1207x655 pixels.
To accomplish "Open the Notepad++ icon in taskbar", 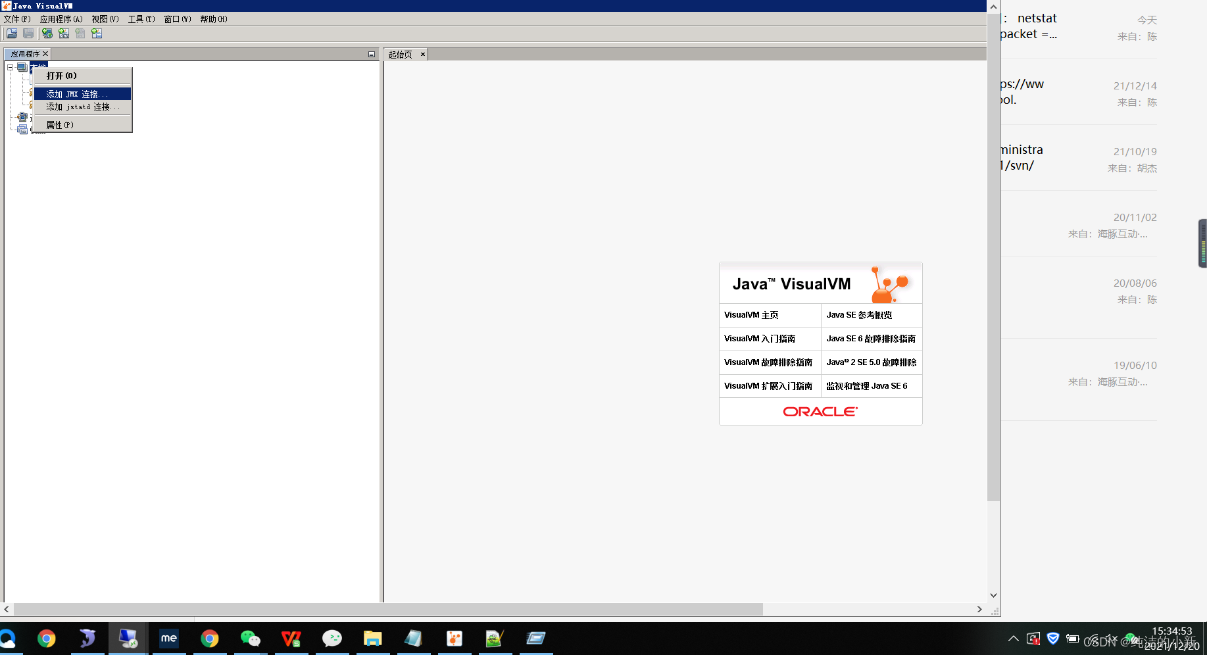I will [x=495, y=639].
